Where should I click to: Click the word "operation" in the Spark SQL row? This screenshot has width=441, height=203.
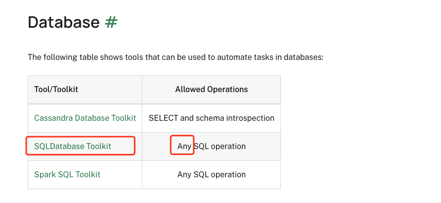pos(228,174)
